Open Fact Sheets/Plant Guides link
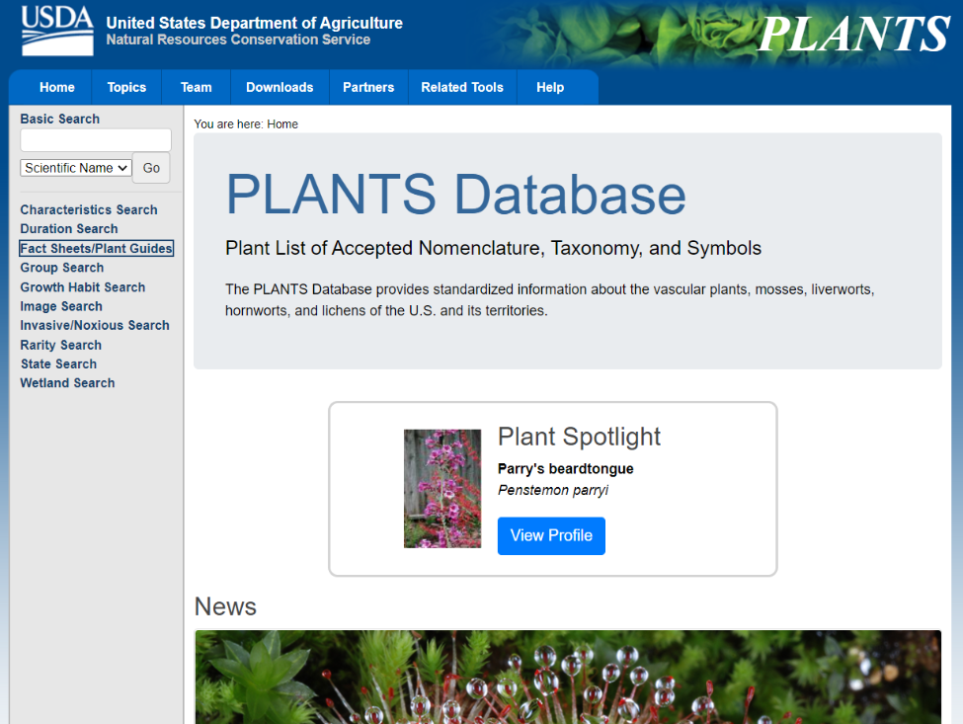Viewport: 963px width, 724px height. [x=97, y=248]
